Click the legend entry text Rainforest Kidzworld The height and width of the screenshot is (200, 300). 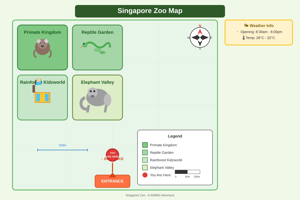(x=166, y=160)
